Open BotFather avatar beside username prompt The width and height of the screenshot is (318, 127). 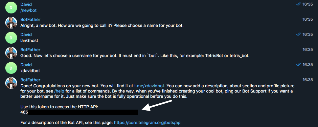11,53
